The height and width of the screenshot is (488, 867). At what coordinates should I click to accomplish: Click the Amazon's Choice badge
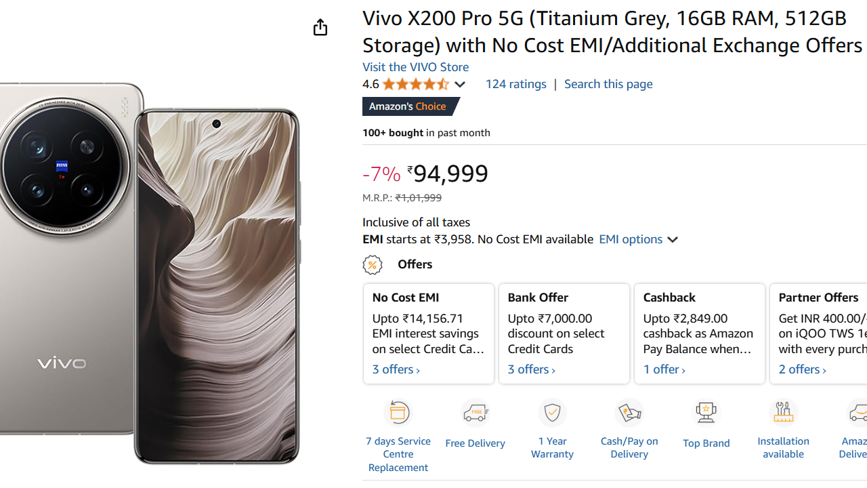click(x=408, y=106)
